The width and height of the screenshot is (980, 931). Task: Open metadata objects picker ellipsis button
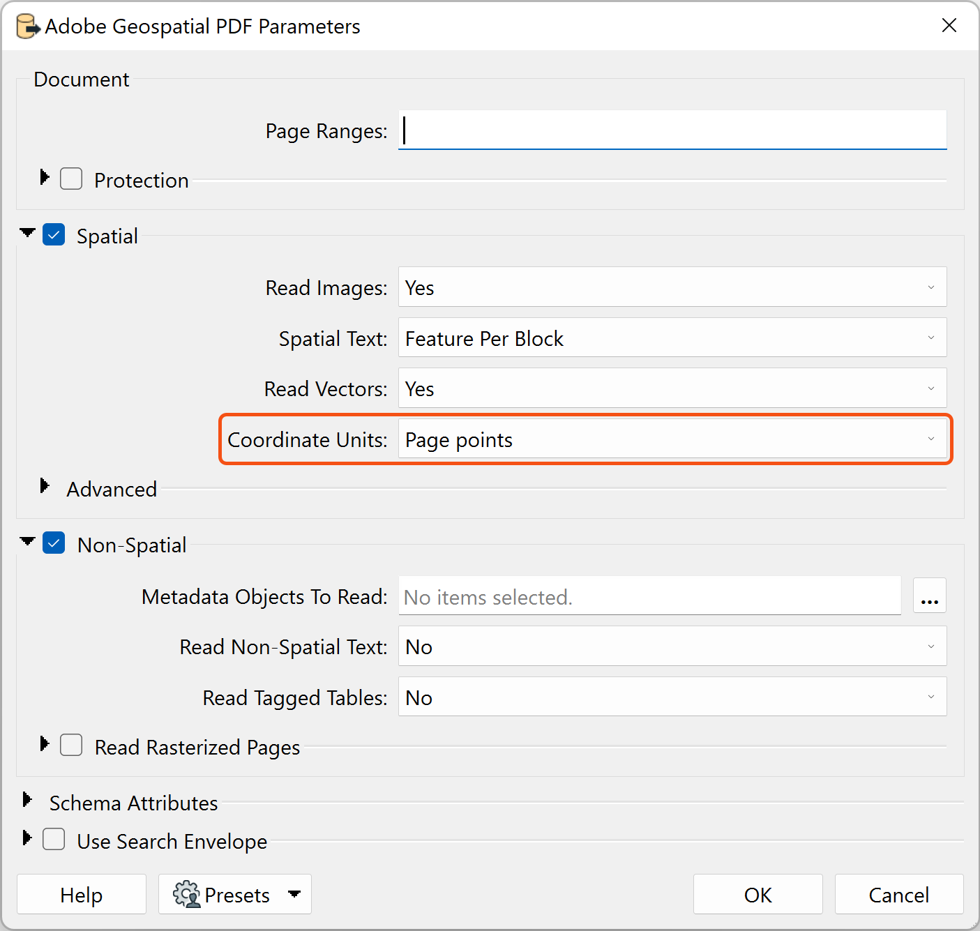coord(930,596)
